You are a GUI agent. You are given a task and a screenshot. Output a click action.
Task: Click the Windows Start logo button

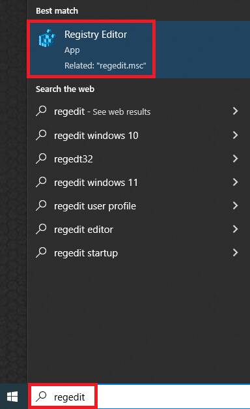[12, 397]
